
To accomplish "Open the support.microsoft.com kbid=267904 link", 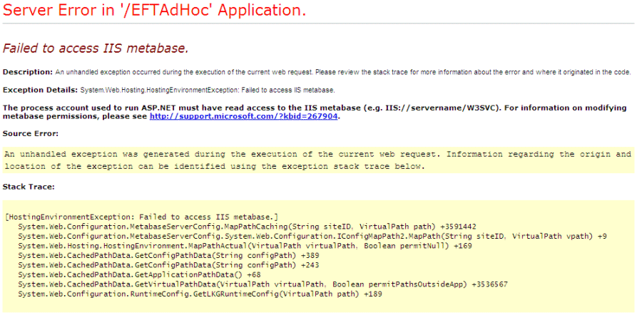I will pyautogui.click(x=244, y=116).
